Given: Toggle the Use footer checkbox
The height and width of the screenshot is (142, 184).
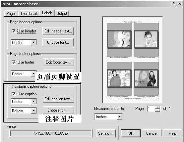Looking at the screenshot, I should pos(14,62).
